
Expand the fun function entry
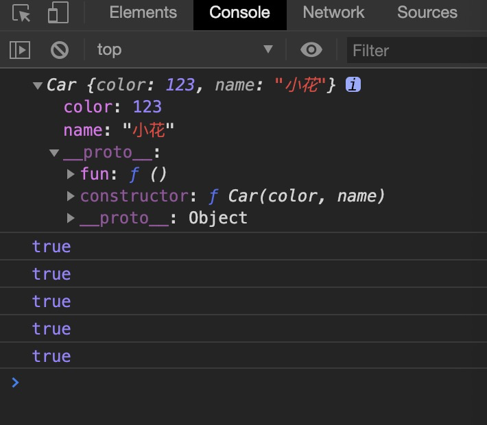pyautogui.click(x=71, y=174)
